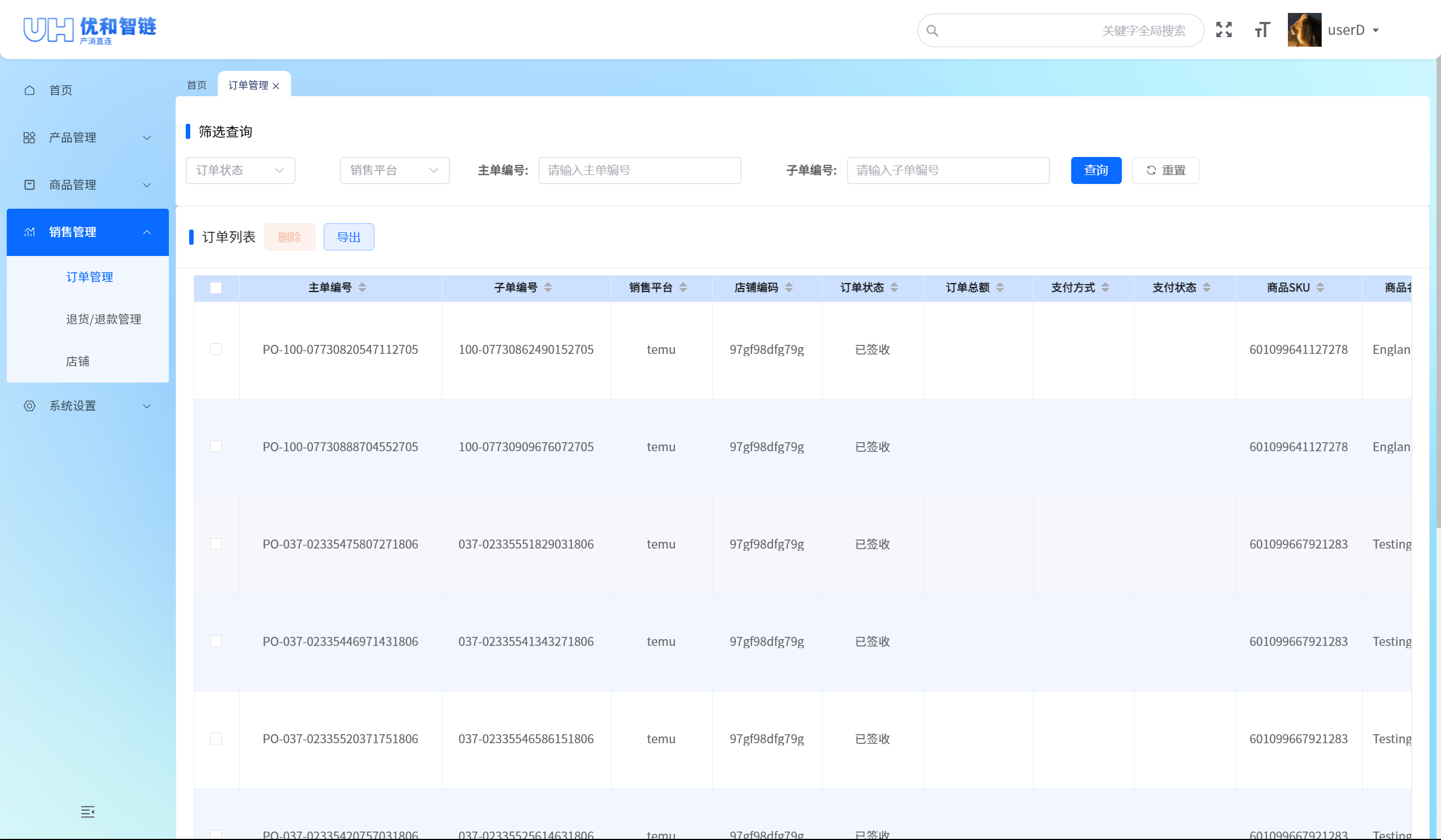Open 退货/退款管理 menu item
Screen dimensions: 1441x840
pyautogui.click(x=104, y=320)
